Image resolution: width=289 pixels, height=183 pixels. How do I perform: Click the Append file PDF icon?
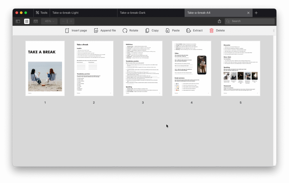point(96,30)
